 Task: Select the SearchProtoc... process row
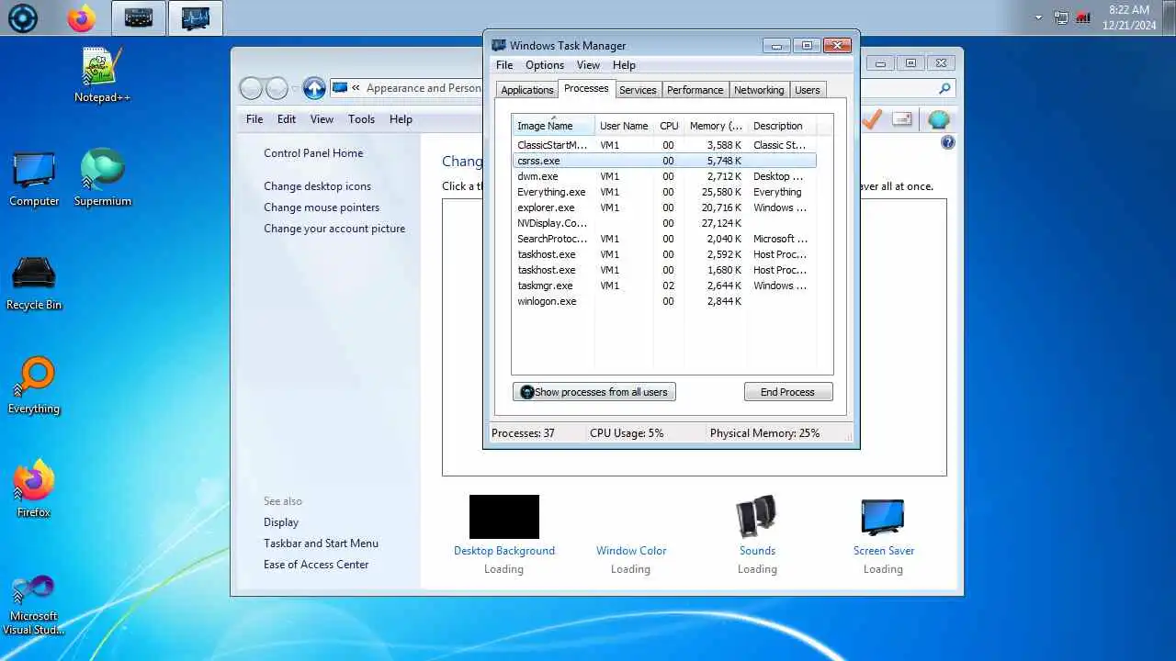coord(664,239)
